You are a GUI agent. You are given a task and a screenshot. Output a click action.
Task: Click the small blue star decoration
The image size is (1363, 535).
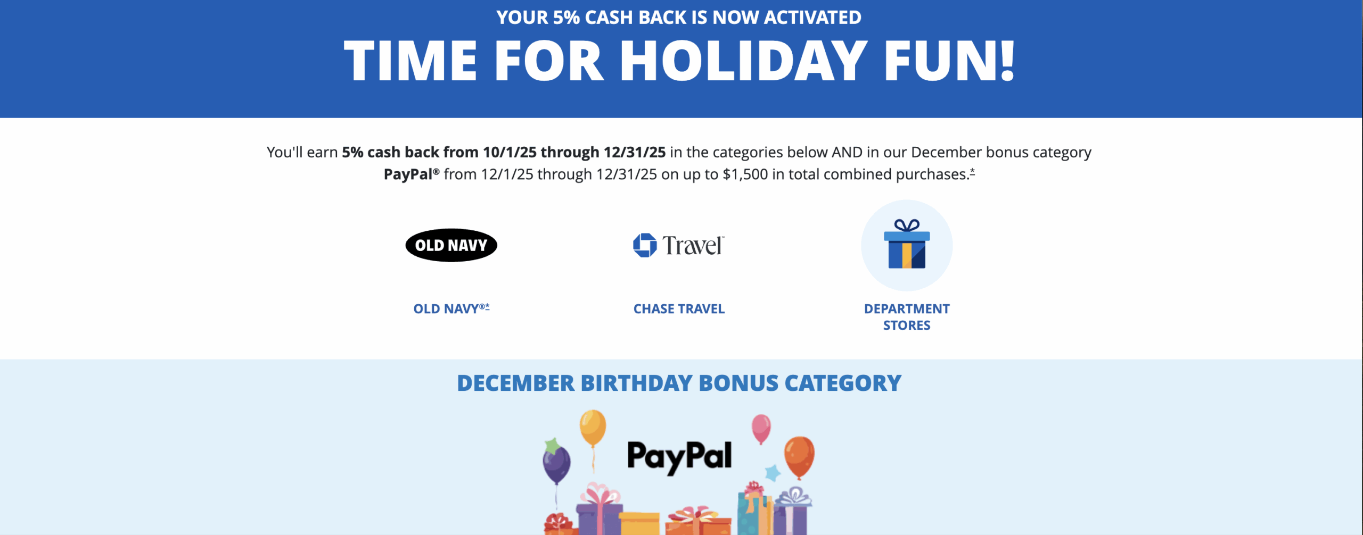point(773,472)
